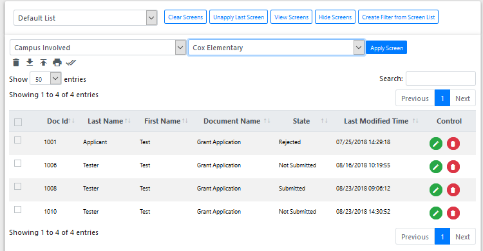The image size is (483, 251).
Task: Click 'Not Submitted' state in row 1010
Action: click(298, 211)
